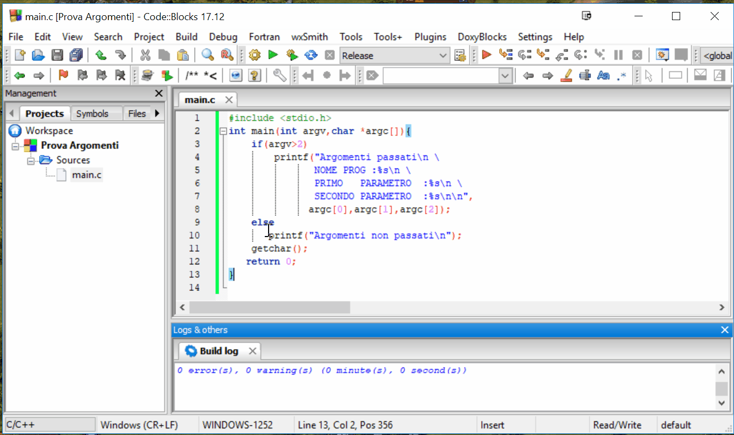The image size is (734, 435).
Task: Open the Plugins menu
Action: [x=431, y=37]
